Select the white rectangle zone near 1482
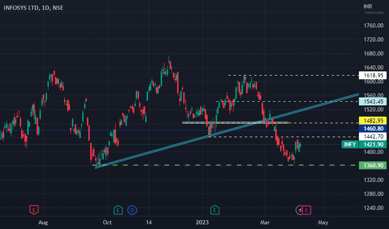 (x=235, y=122)
